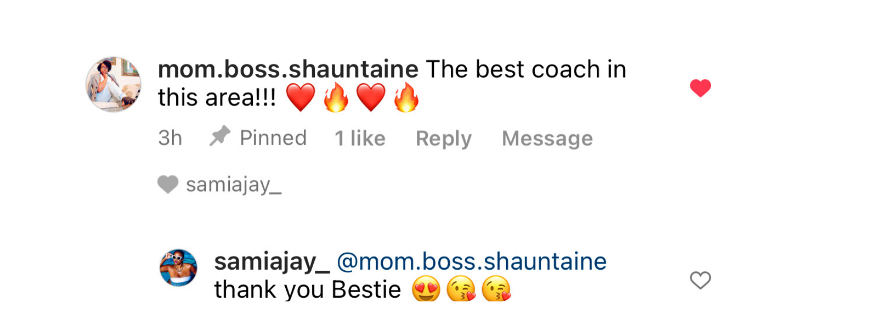Unlike mom.boss.shauntaine's comment with red heart
Image resolution: width=882 pixels, height=335 pixels.
point(700,88)
